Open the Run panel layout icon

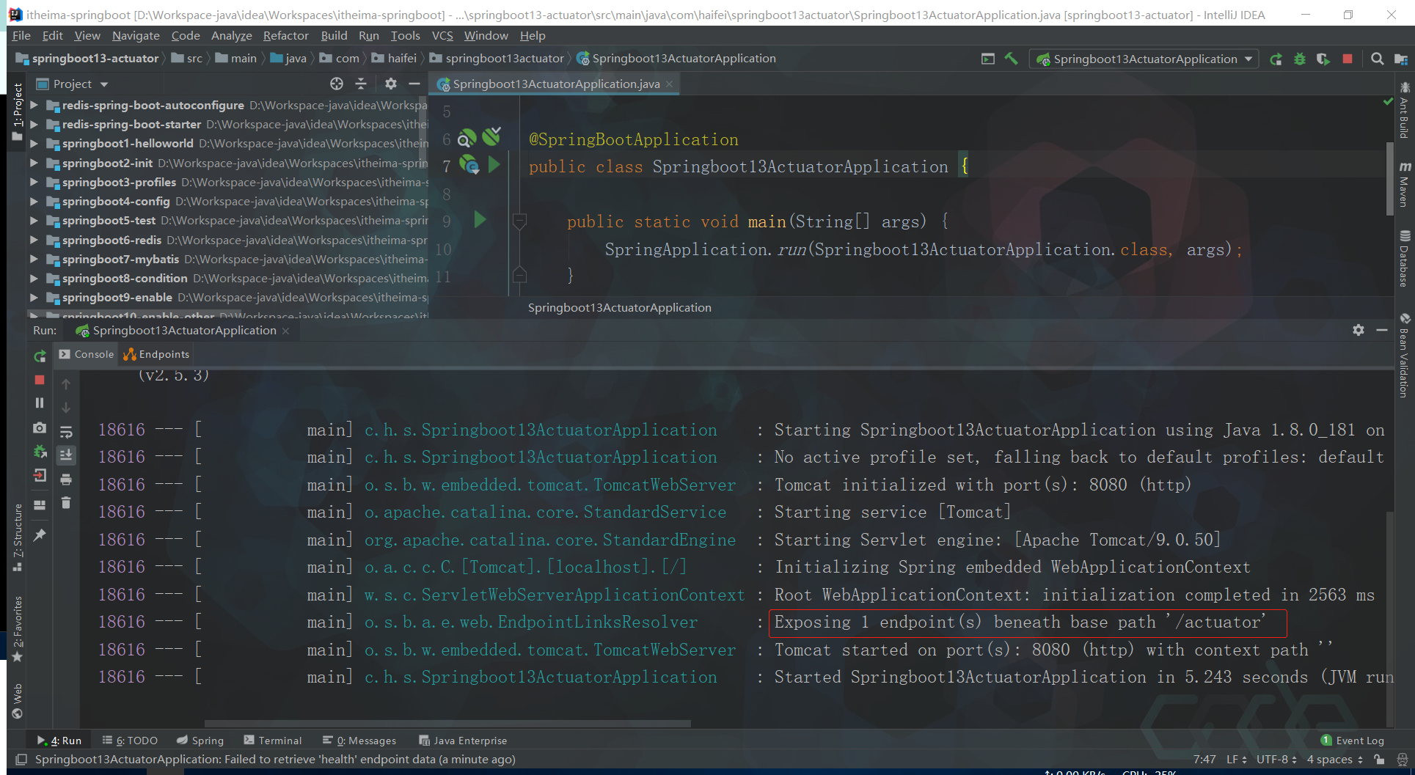[x=40, y=505]
